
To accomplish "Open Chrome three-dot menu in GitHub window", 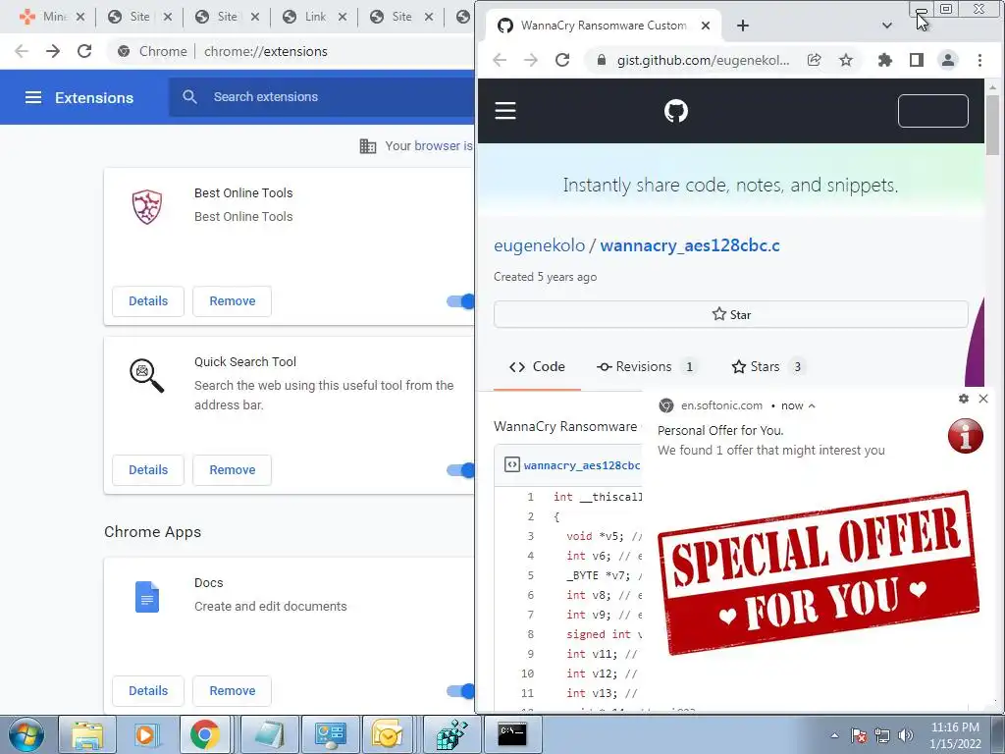I will coord(979,60).
